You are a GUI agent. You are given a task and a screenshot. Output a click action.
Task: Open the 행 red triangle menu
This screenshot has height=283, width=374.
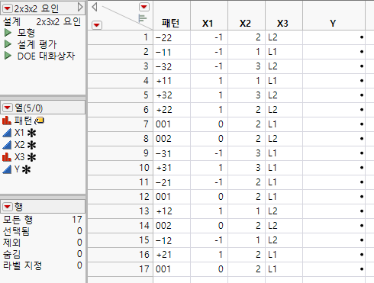[x=7, y=207]
